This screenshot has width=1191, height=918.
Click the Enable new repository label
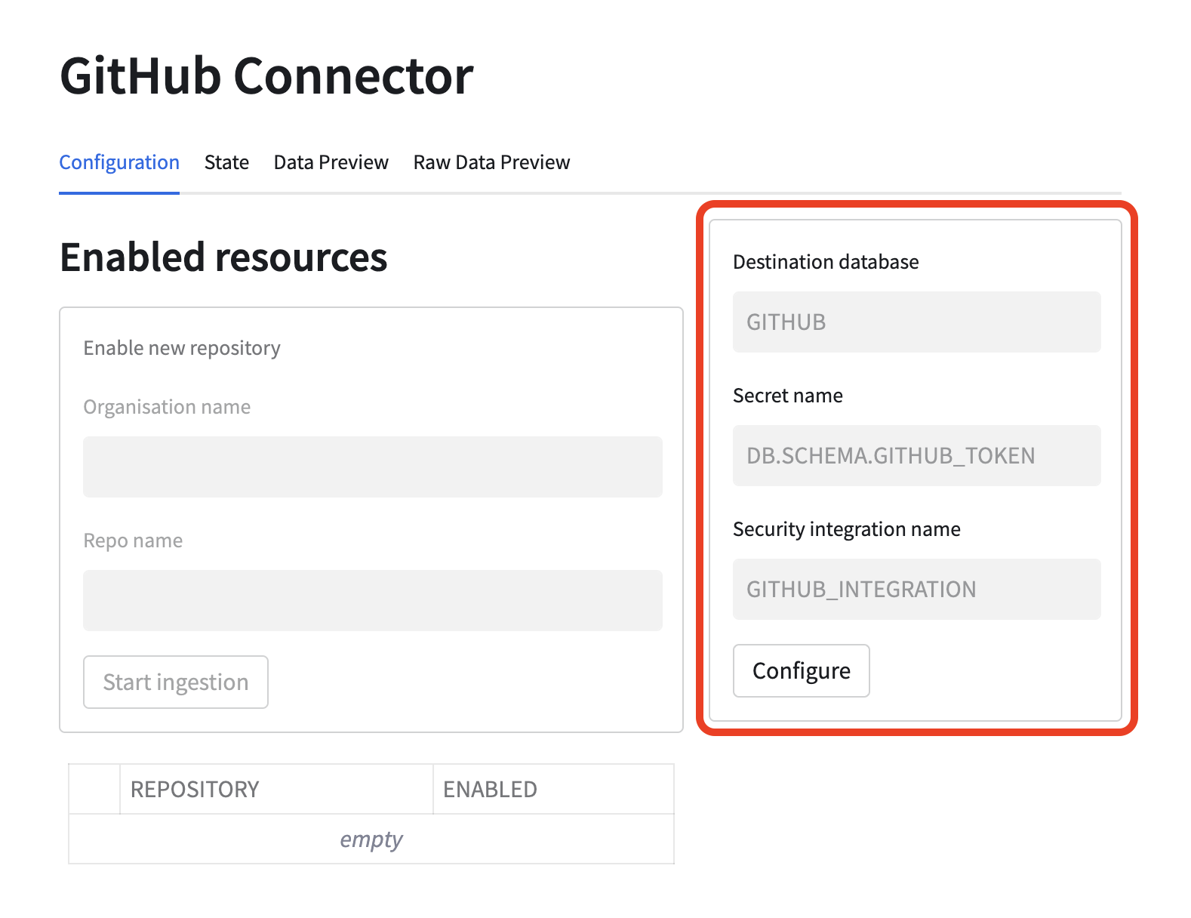pyautogui.click(x=182, y=348)
